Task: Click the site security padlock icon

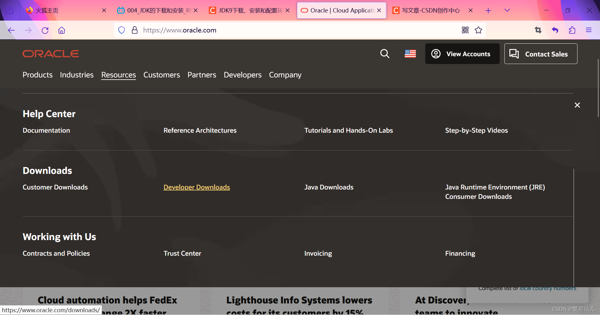Action: 135,30
